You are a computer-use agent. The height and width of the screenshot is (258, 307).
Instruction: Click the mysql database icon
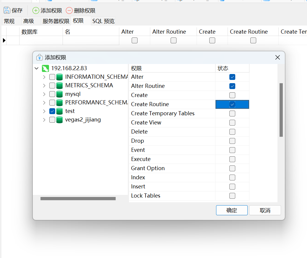(x=60, y=94)
